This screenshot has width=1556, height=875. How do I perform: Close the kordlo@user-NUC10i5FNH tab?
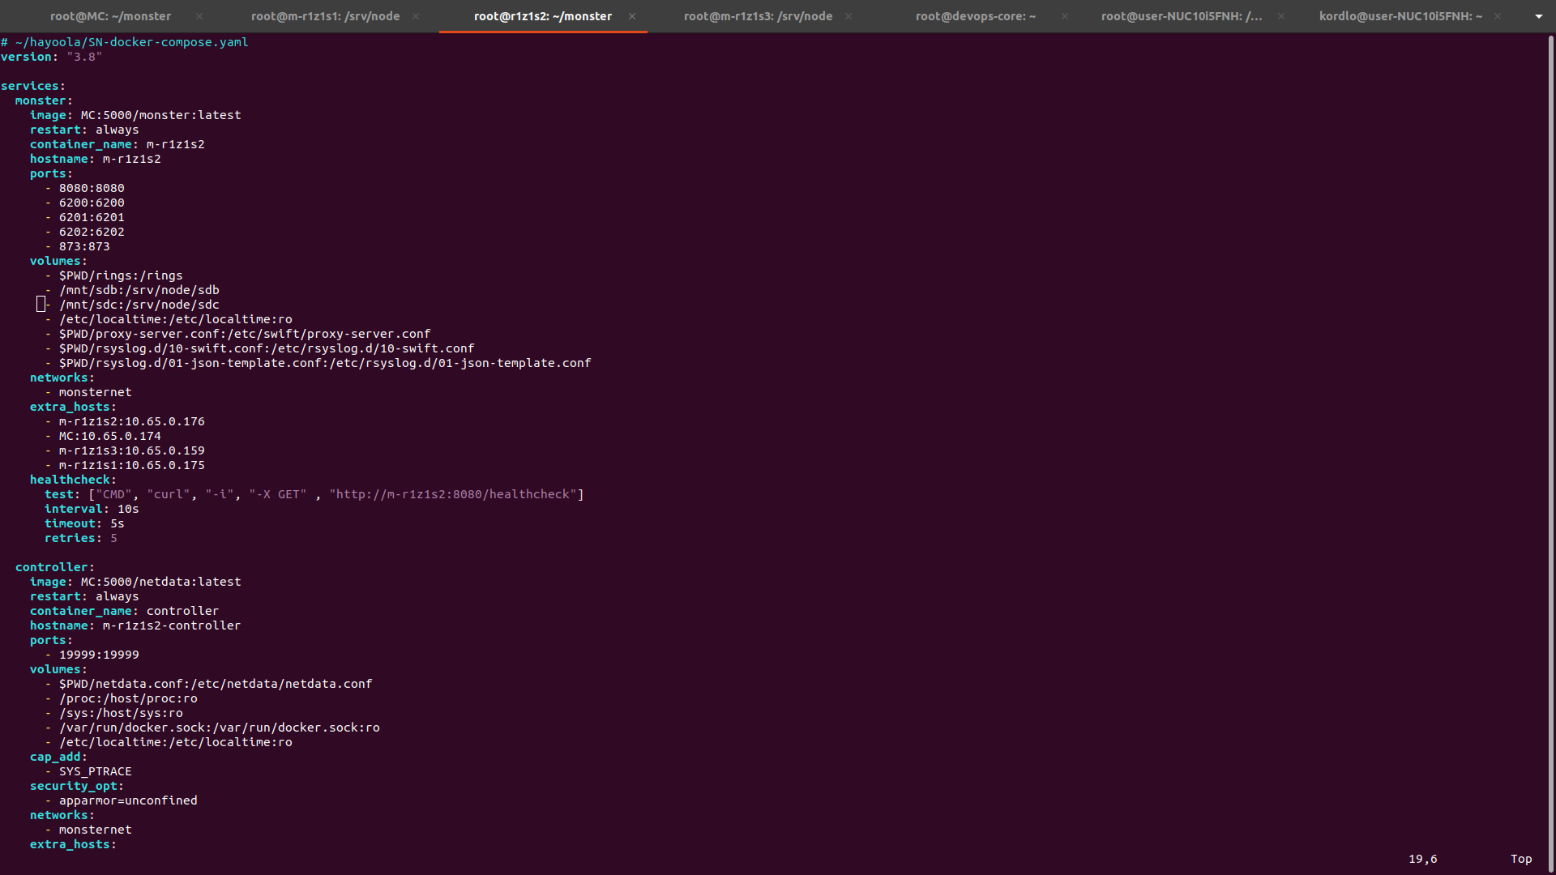pyautogui.click(x=1498, y=16)
